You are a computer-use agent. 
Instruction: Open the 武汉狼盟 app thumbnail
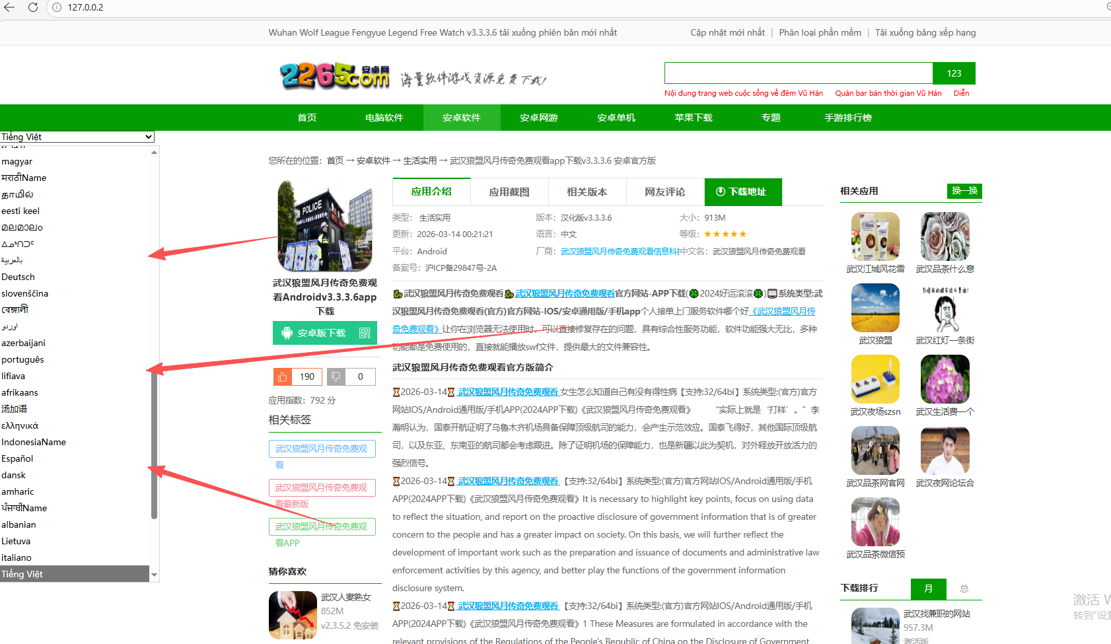coord(875,308)
